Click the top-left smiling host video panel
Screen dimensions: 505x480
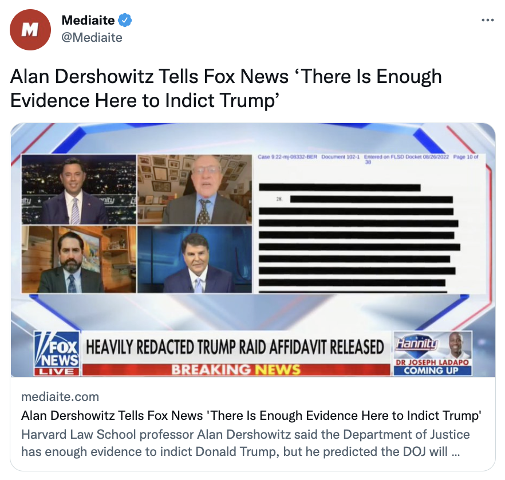coord(78,190)
